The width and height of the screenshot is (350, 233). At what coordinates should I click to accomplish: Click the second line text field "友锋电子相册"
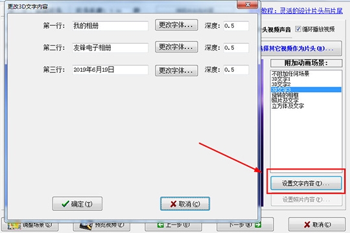[x=110, y=48]
